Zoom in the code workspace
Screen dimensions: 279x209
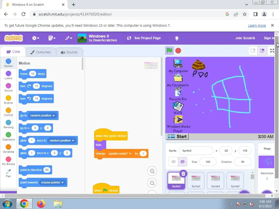(152, 171)
